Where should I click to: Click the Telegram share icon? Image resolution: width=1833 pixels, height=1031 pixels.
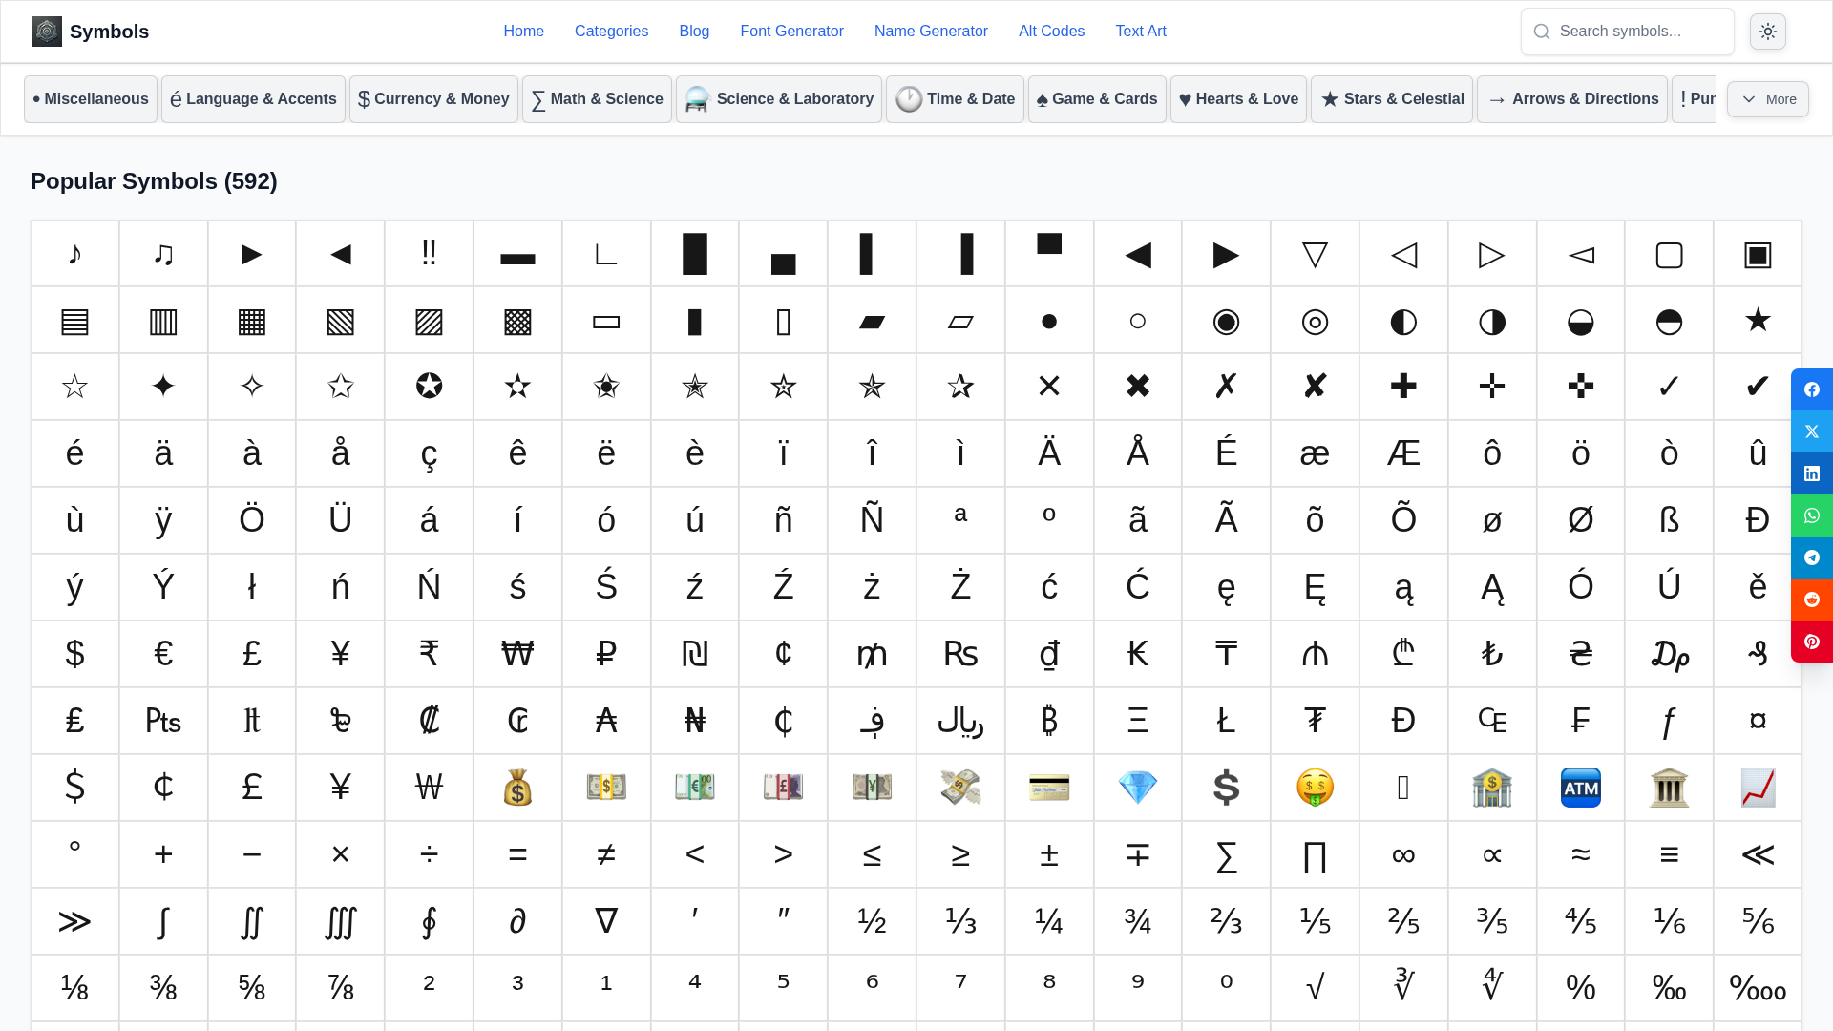coord(1811,558)
